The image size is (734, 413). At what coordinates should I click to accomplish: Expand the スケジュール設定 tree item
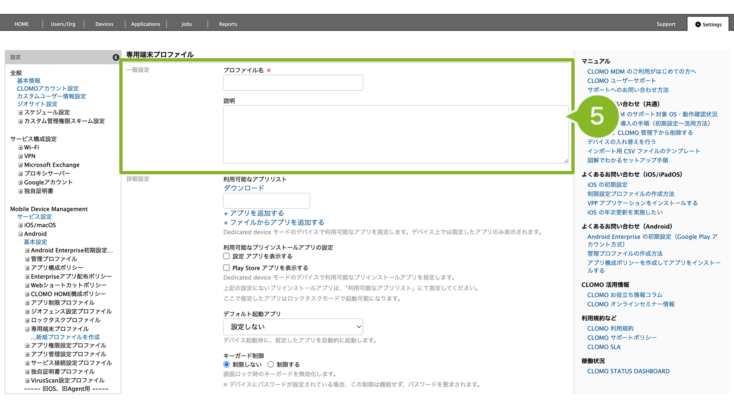coord(20,112)
